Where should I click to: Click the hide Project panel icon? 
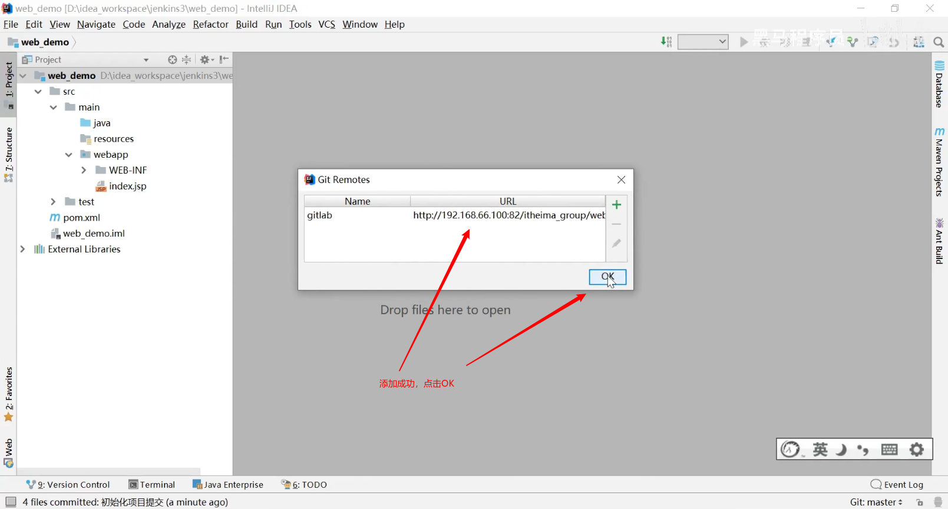(x=224, y=59)
